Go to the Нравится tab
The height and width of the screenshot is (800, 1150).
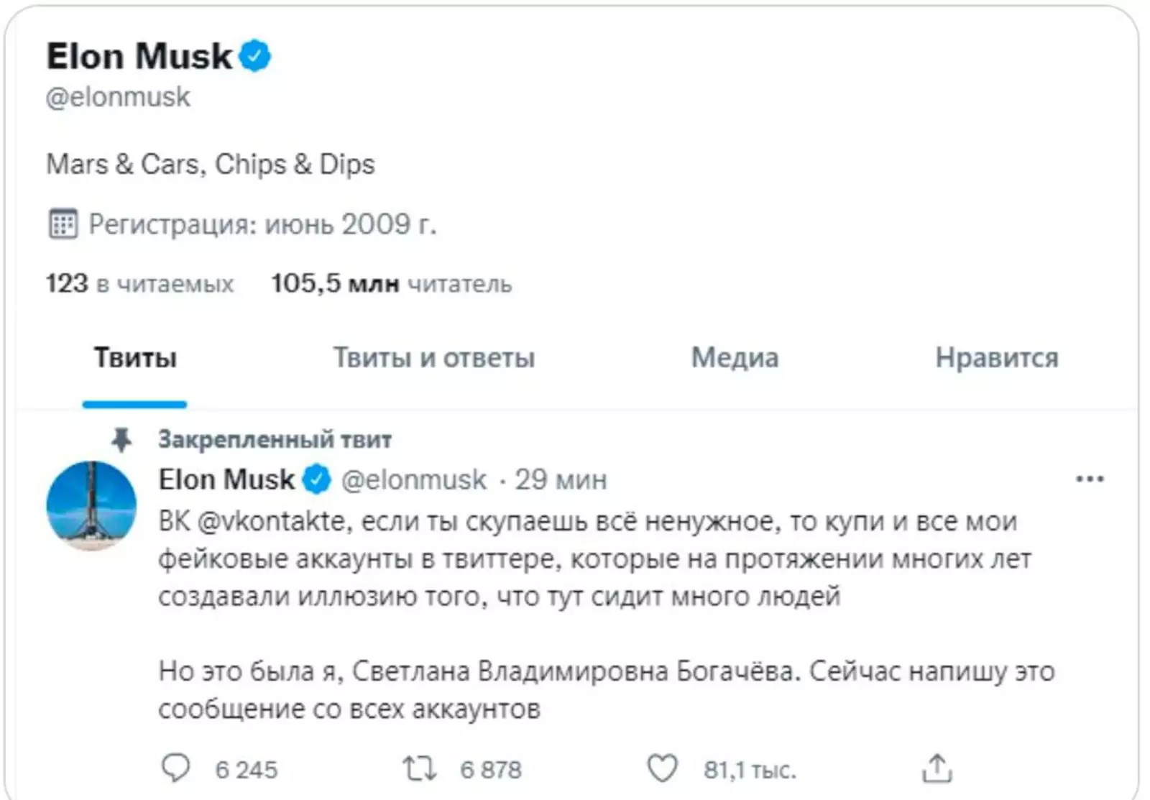tap(996, 358)
